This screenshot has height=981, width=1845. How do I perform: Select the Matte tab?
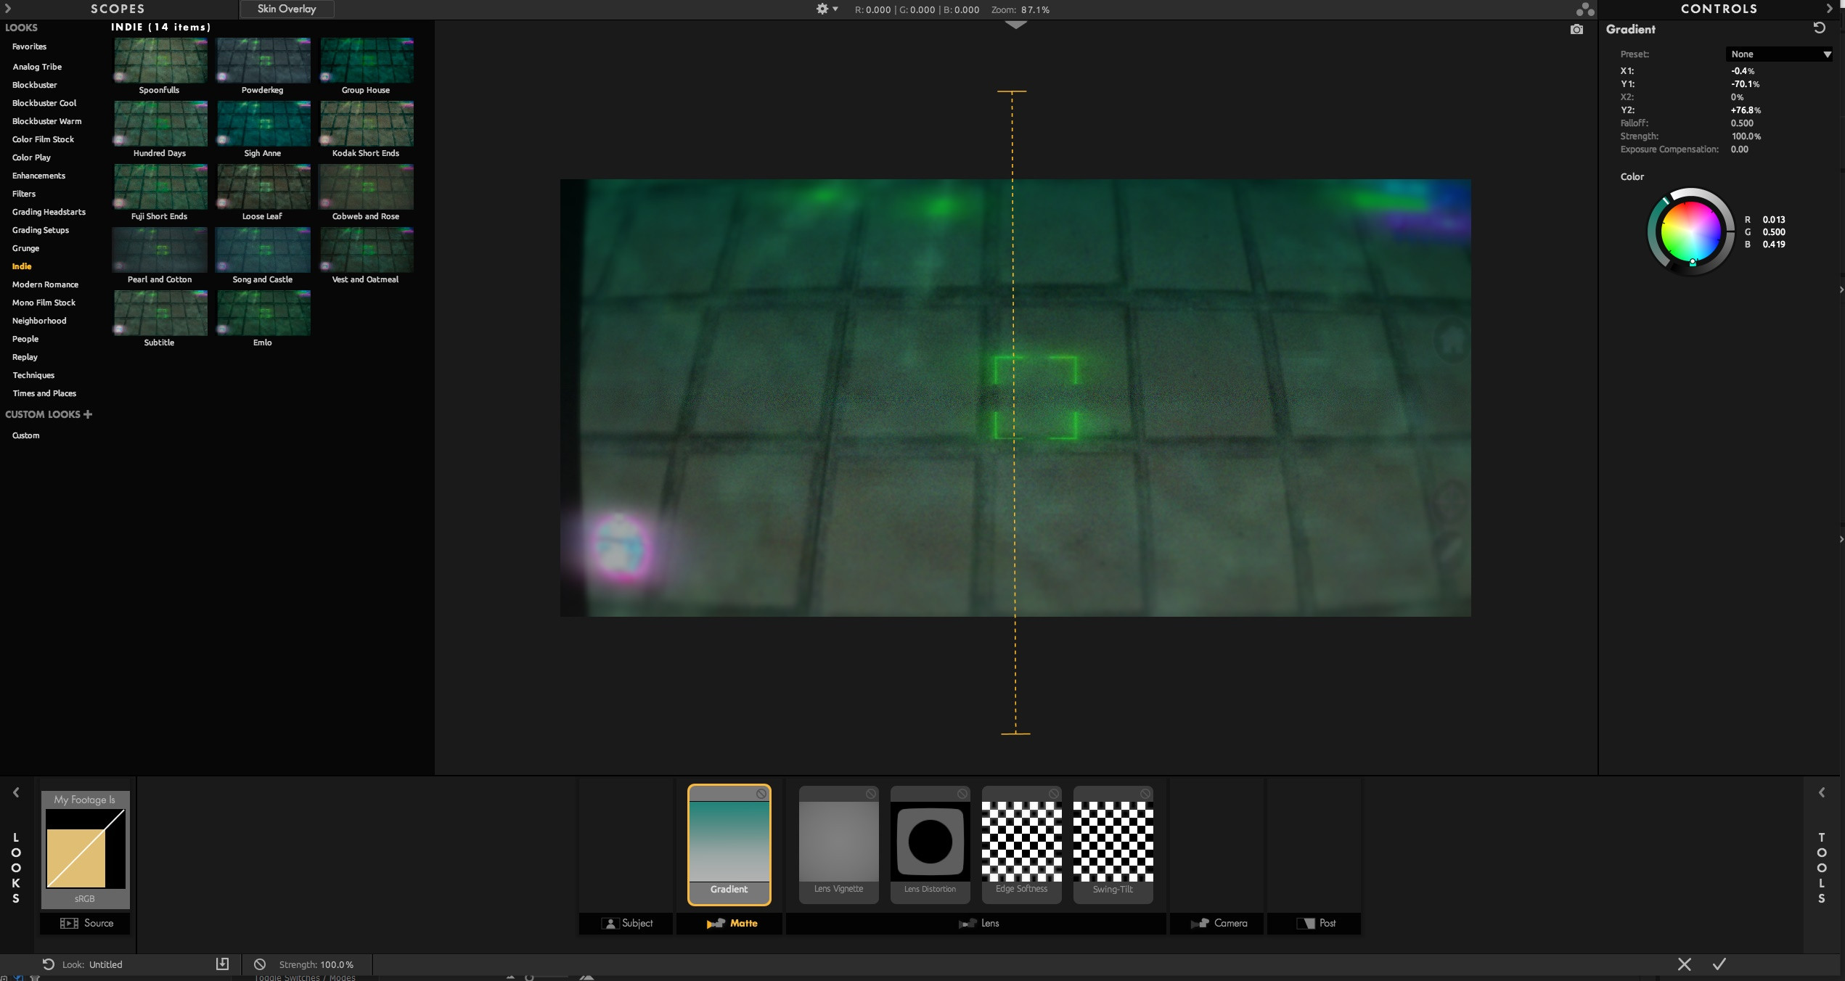(730, 923)
